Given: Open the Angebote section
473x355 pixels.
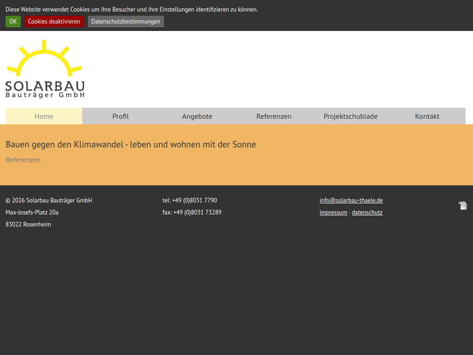Looking at the screenshot, I should 197,116.
